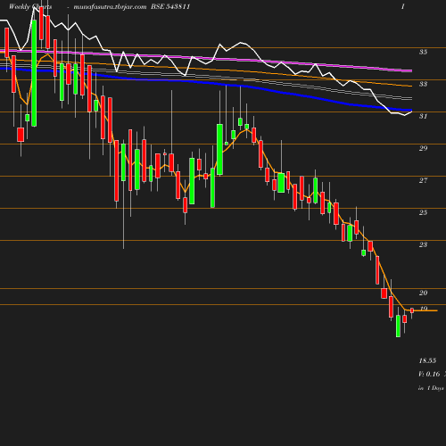Click the 'munafasutra.tbrjar.com' site text
This screenshot has width=446, height=446.
point(110,7)
